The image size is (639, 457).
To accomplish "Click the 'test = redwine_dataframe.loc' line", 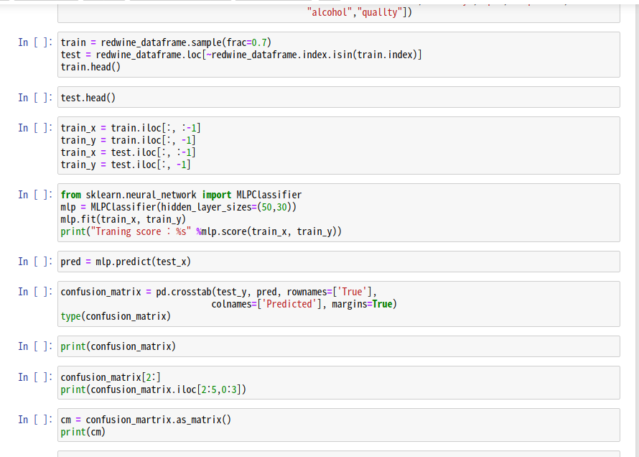I will (x=241, y=55).
